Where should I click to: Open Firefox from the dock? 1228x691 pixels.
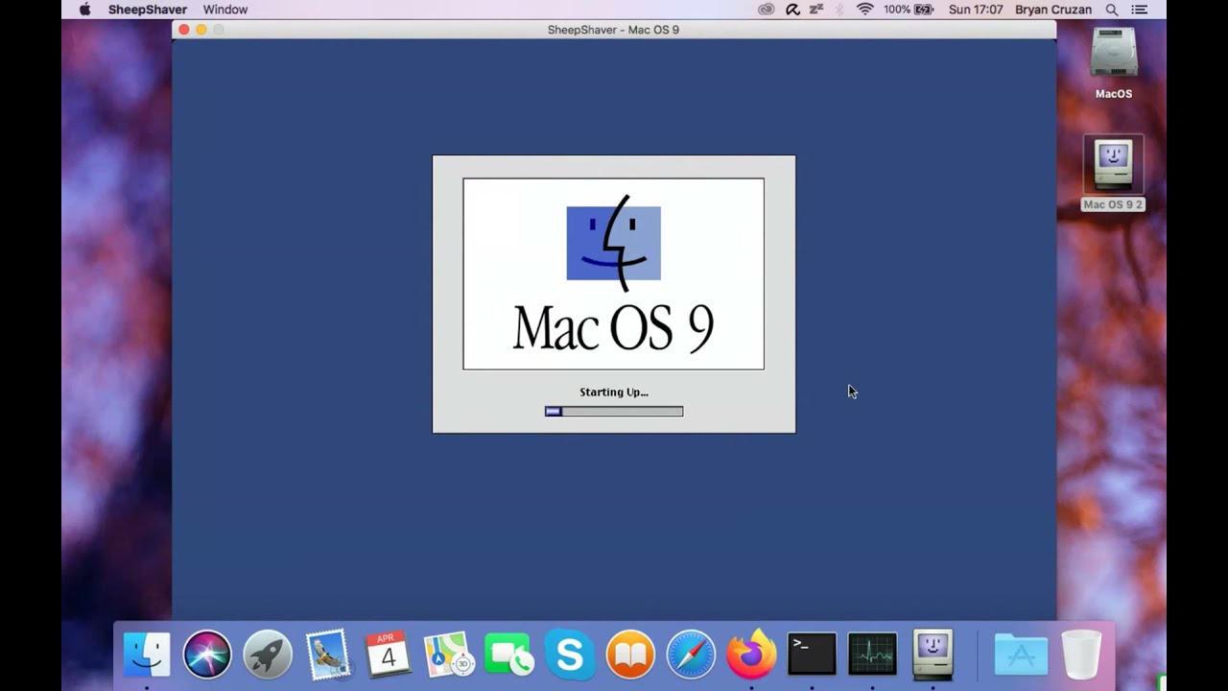751,655
